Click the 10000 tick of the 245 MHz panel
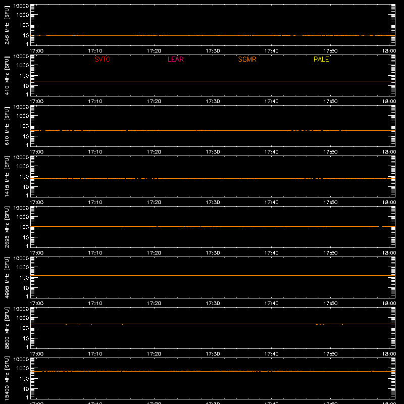 21,6
